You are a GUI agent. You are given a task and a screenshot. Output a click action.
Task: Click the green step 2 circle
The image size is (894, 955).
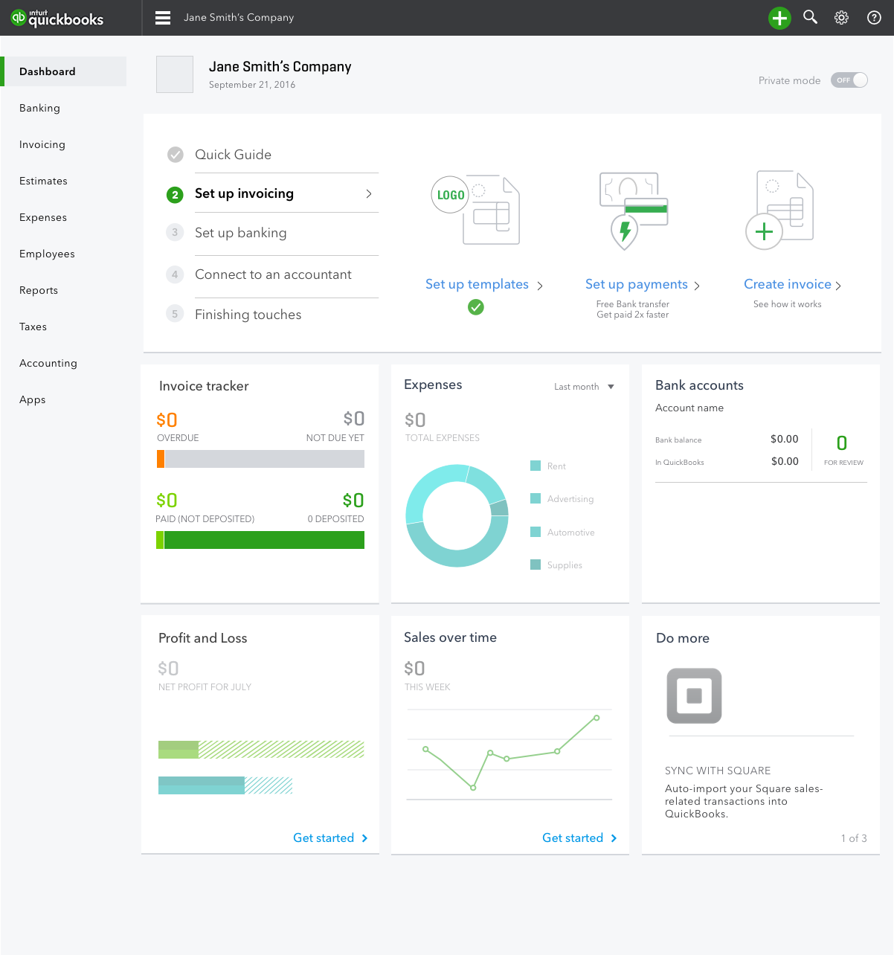[x=175, y=195]
